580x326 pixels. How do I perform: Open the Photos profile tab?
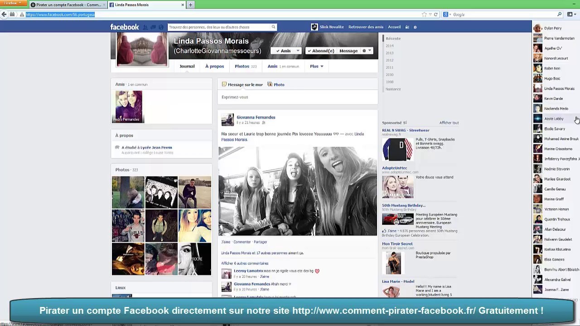point(246,67)
